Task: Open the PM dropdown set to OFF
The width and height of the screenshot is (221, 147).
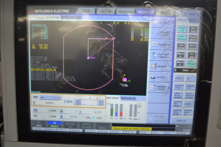Action: [x=50, y=97]
